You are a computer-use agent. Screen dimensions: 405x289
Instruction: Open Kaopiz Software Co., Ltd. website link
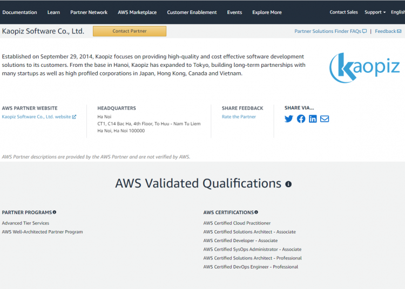coord(38,116)
